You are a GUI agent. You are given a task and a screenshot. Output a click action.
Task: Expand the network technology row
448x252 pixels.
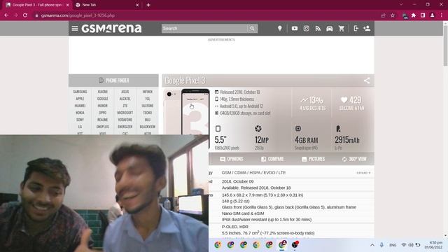click(x=363, y=173)
